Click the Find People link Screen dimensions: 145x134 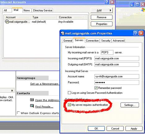pyautogui.click(x=44, y=107)
